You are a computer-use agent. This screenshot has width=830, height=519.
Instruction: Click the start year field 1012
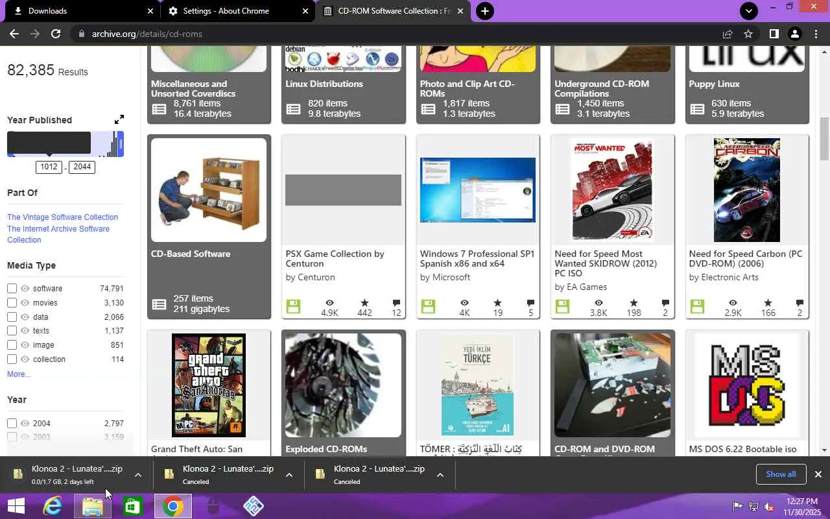click(49, 167)
